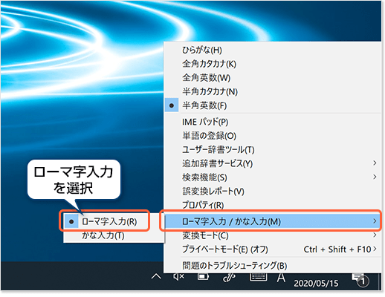
Task: Click the pen/ink workspace tray icon
Action: [x=230, y=278]
